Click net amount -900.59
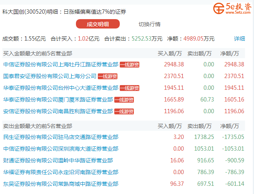Image resolution: width=254 pixels, height=194 pixels. coord(234,160)
